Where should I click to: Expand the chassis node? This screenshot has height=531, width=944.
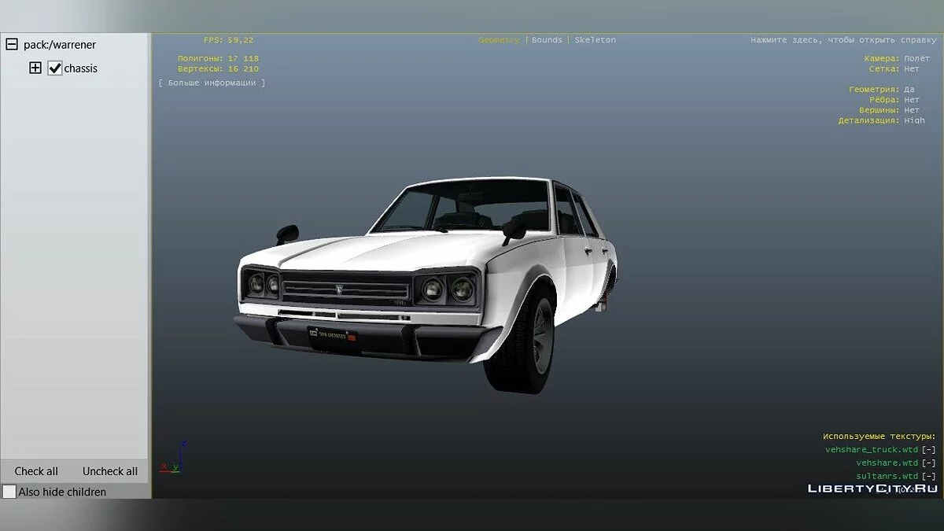[x=35, y=68]
